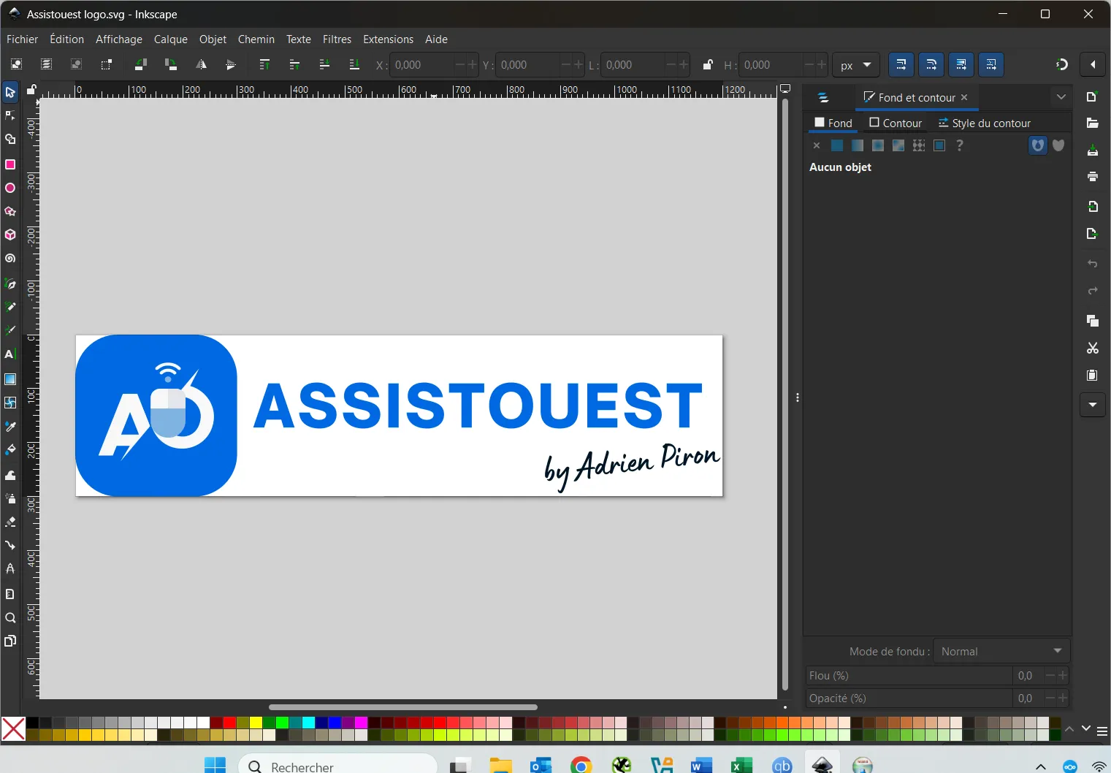Select the Text tool
1111x773 pixels.
[10, 354]
